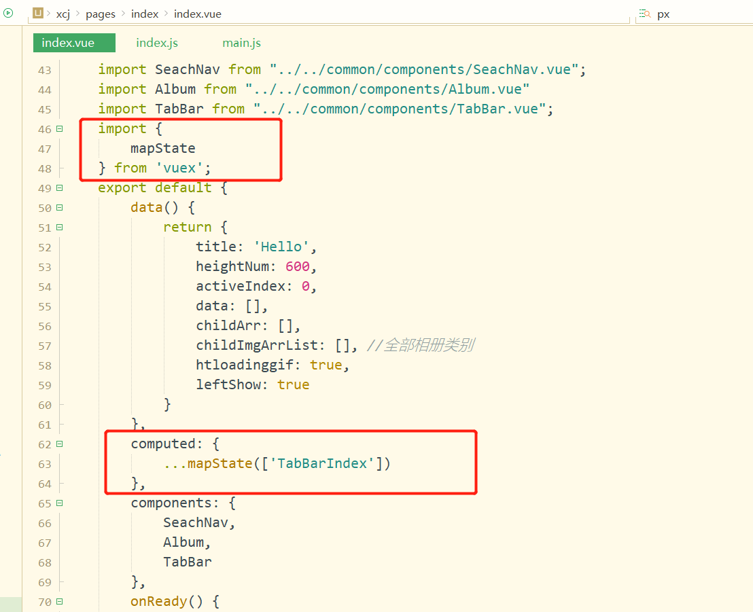The width and height of the screenshot is (753, 612).
Task: Click the TabBar.vue import path string
Action: 400,109
